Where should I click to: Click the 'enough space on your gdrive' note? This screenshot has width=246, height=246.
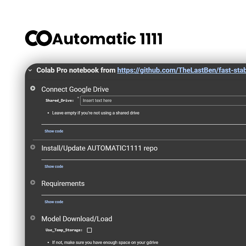[x=105, y=242]
